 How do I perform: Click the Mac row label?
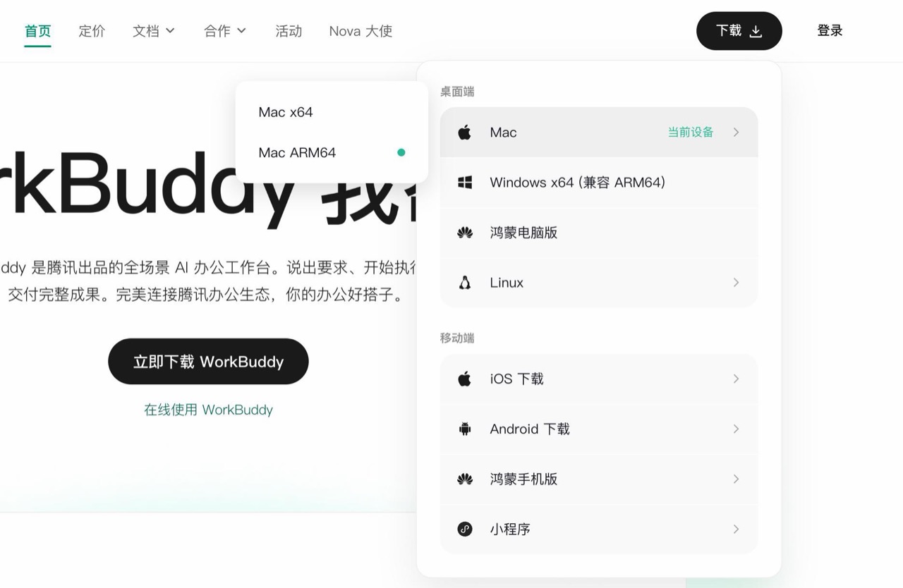click(503, 132)
